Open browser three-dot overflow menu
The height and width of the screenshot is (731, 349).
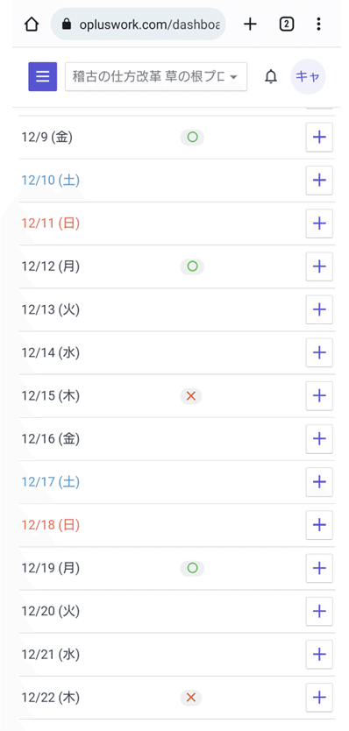(318, 24)
